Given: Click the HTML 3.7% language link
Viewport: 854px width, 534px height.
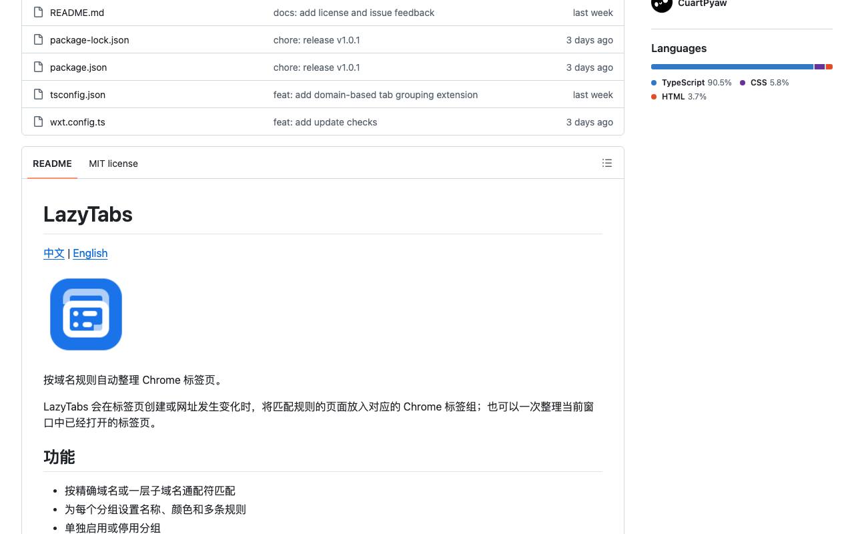Looking at the screenshot, I should (x=679, y=97).
